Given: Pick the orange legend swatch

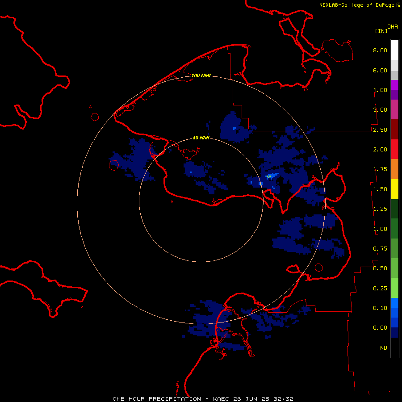Looking at the screenshot, I should pyautogui.click(x=394, y=169).
